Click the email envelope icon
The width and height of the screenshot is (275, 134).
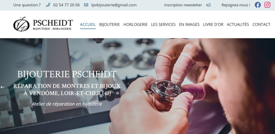tap(86, 5)
